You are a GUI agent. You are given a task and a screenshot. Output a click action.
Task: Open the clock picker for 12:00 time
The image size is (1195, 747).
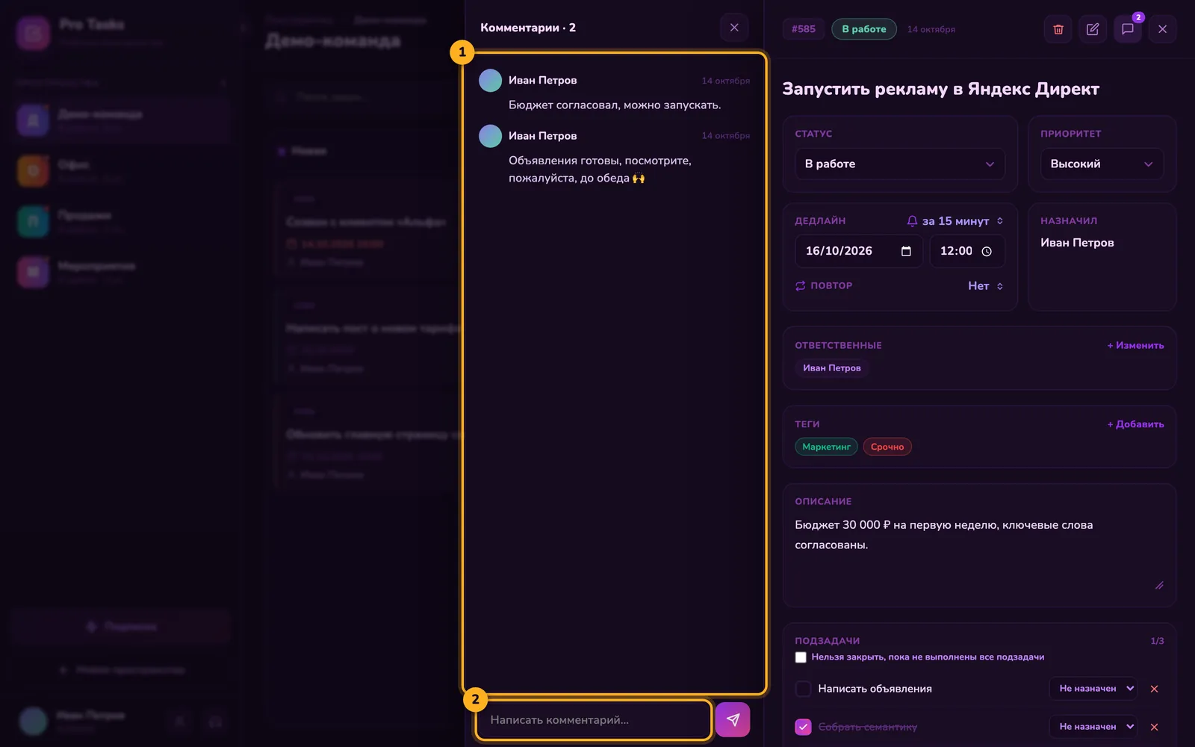(987, 251)
